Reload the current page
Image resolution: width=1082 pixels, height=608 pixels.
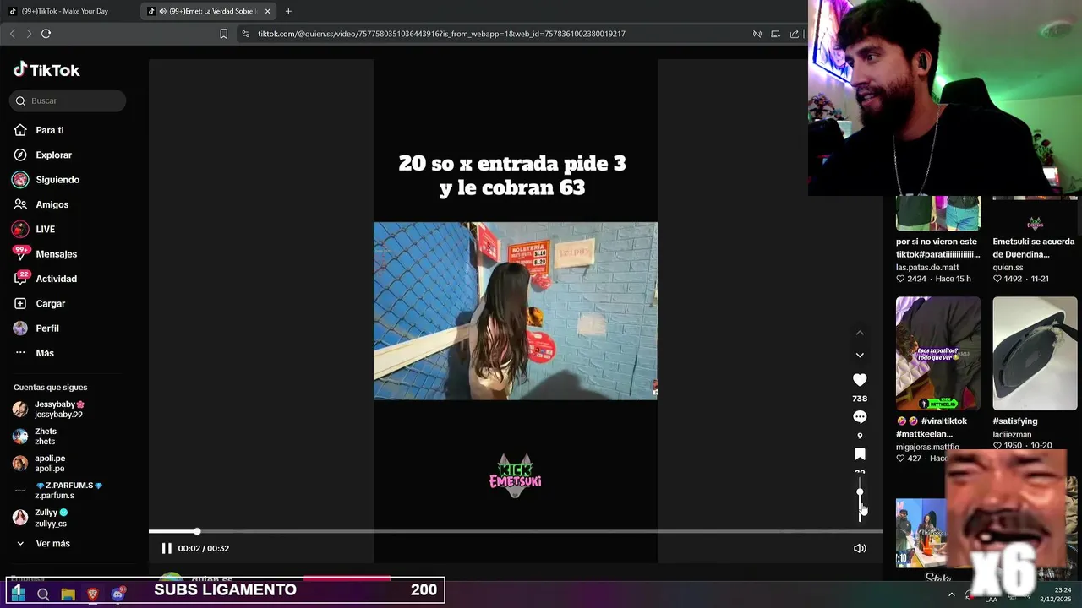(x=46, y=34)
